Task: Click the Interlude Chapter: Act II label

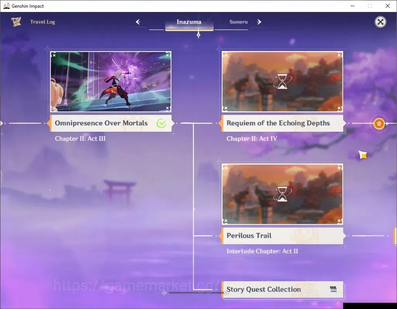Action: coord(262,251)
